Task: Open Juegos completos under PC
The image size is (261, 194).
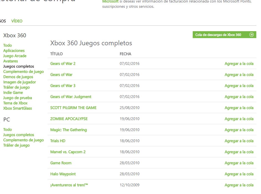Action: coord(19,135)
